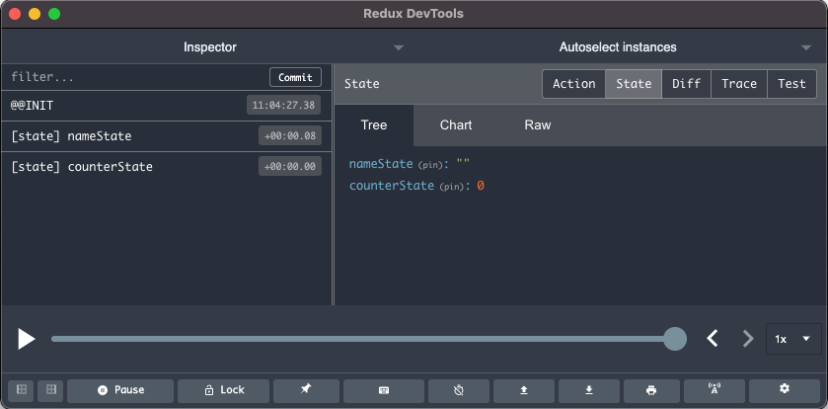
Task: Click the +00:00.08 time offset
Action: [x=290, y=135]
